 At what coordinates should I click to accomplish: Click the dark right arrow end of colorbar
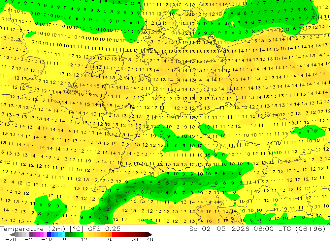click(x=150, y=234)
